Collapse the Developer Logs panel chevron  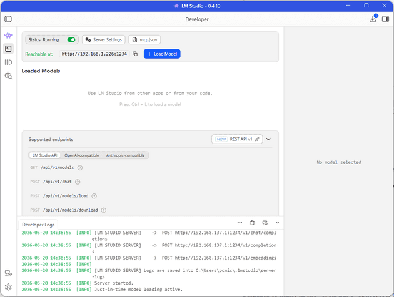[278, 223]
